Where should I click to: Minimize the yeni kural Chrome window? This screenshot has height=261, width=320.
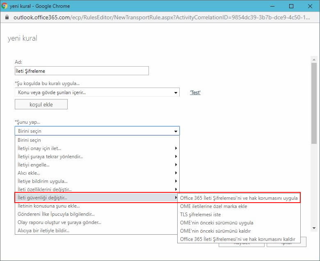click(x=272, y=6)
